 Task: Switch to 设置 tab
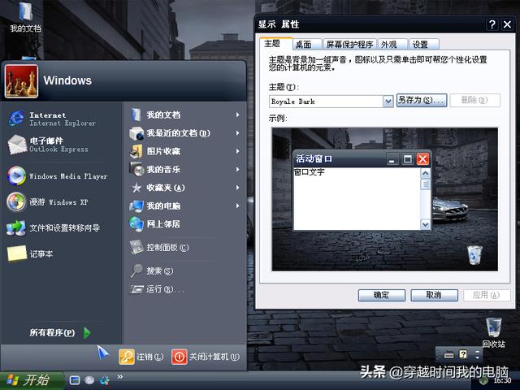point(424,45)
